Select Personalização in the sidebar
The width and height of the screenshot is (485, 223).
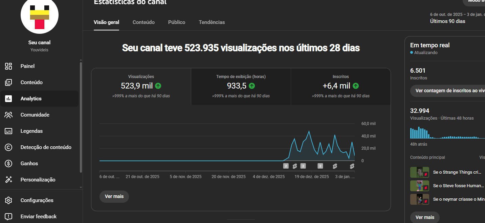[38, 179]
